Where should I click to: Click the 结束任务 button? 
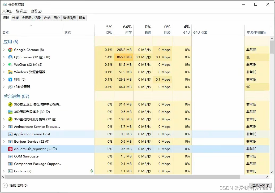[x=260, y=185]
